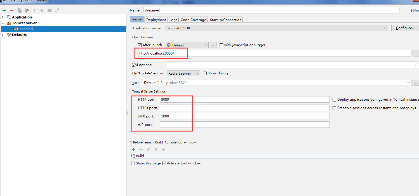Move configuration down arrow in left toolbar

tap(42, 10)
